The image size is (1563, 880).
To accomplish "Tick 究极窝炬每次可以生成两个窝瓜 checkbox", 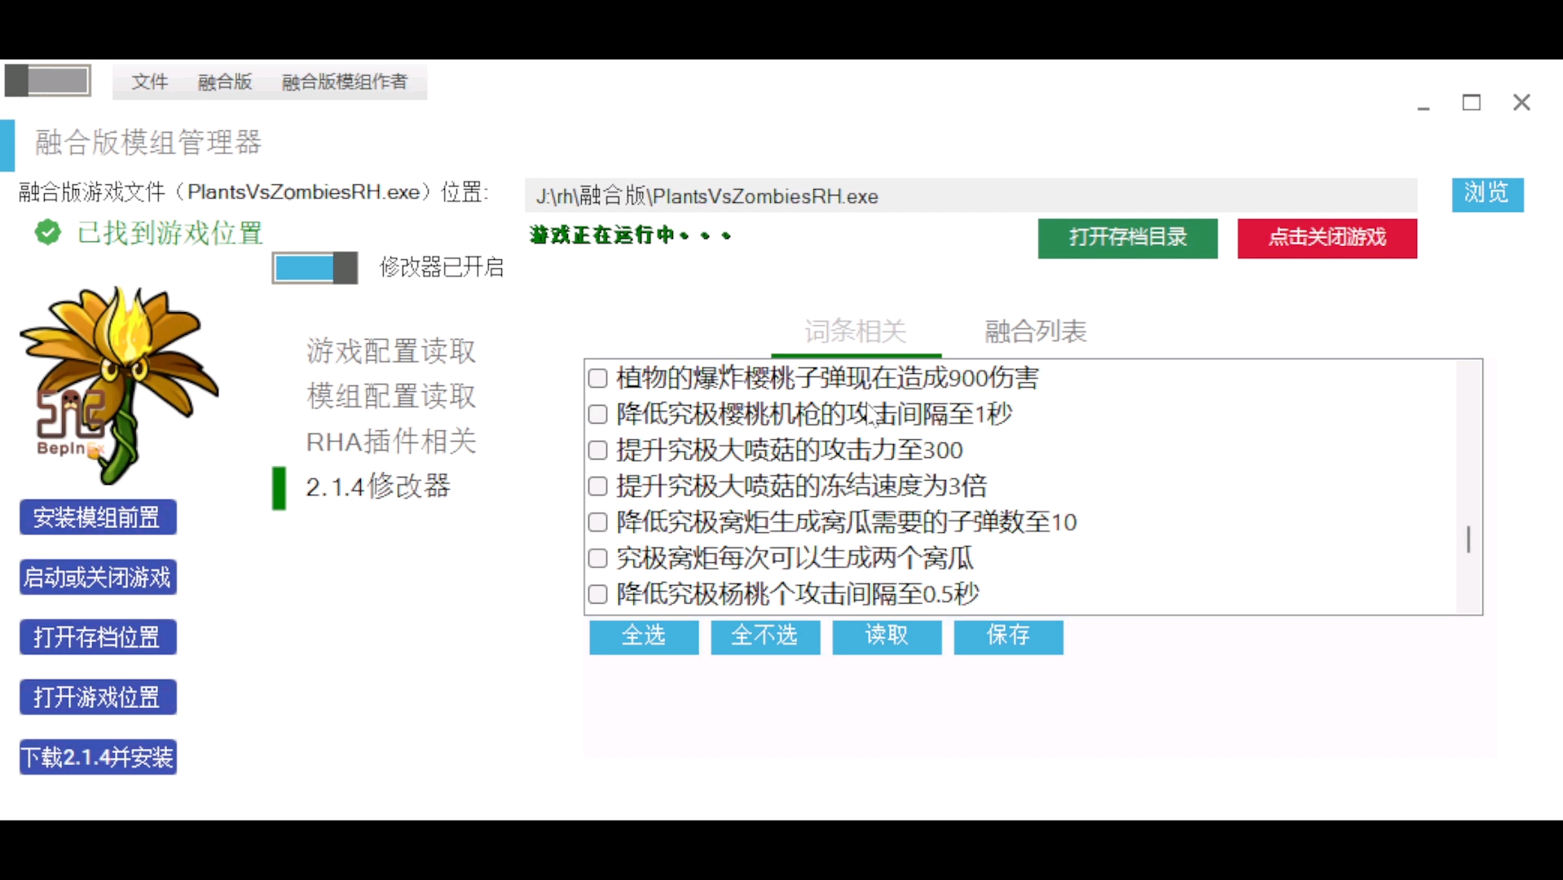I will pyautogui.click(x=598, y=558).
